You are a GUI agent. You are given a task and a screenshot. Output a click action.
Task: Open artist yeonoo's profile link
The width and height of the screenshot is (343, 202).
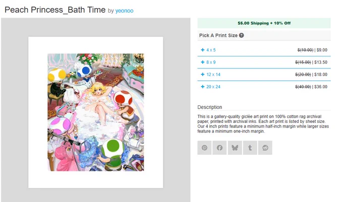pyautogui.click(x=124, y=11)
